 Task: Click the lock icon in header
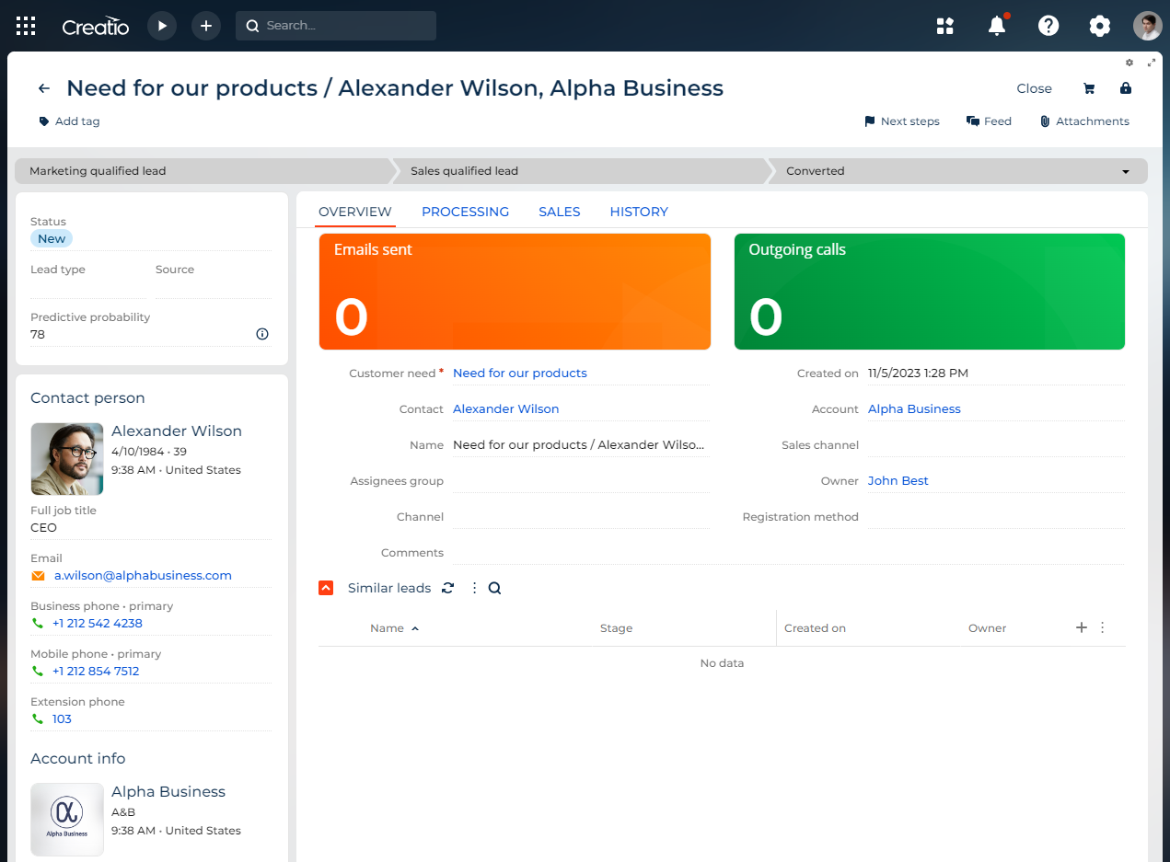click(1126, 88)
